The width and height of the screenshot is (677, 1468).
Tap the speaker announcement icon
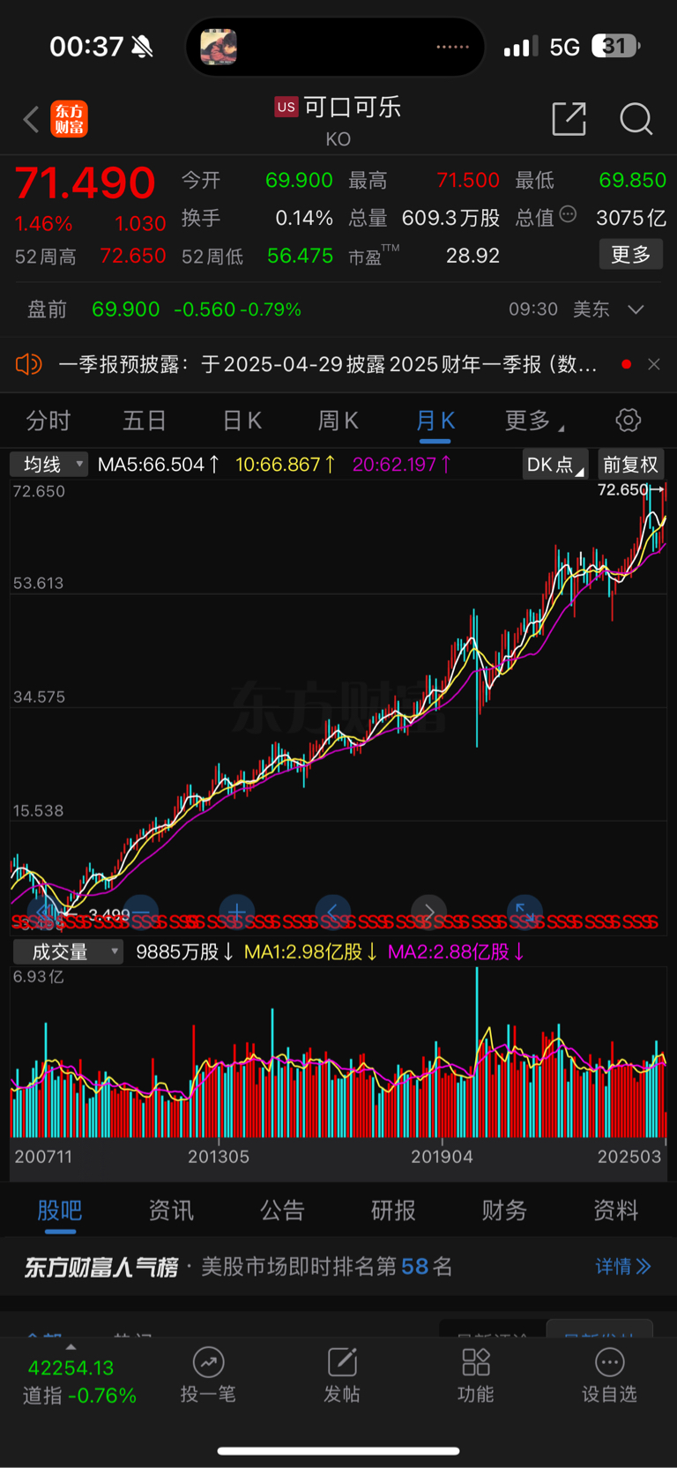point(29,364)
